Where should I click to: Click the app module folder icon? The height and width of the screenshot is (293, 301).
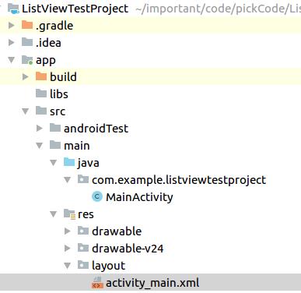(x=27, y=60)
